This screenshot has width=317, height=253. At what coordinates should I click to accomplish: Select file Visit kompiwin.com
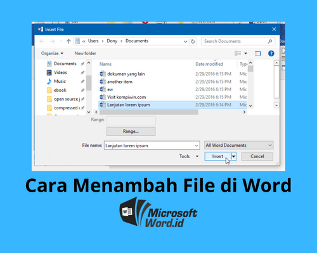126,97
